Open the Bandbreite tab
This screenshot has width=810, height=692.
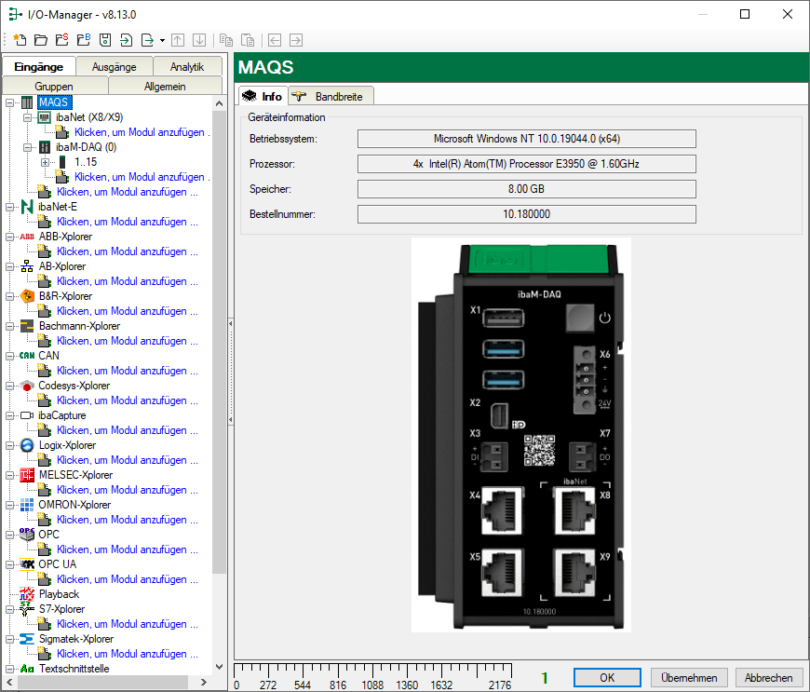click(x=331, y=96)
